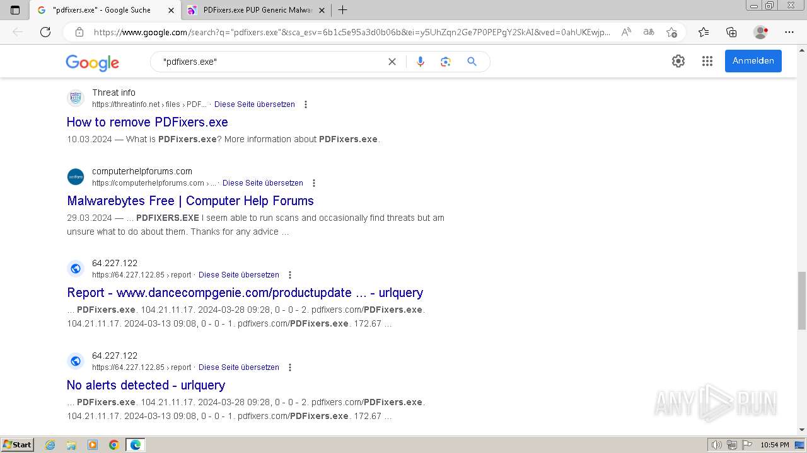This screenshot has width=807, height=453.
Task: Switch to PDFixers.exe PUP Generic Malware tab
Action: 257,10
